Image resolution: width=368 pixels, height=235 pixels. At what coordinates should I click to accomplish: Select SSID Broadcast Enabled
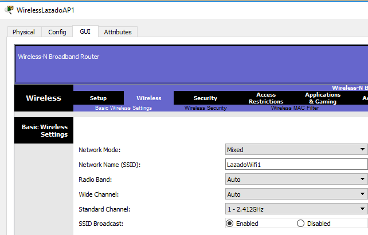pyautogui.click(x=229, y=224)
